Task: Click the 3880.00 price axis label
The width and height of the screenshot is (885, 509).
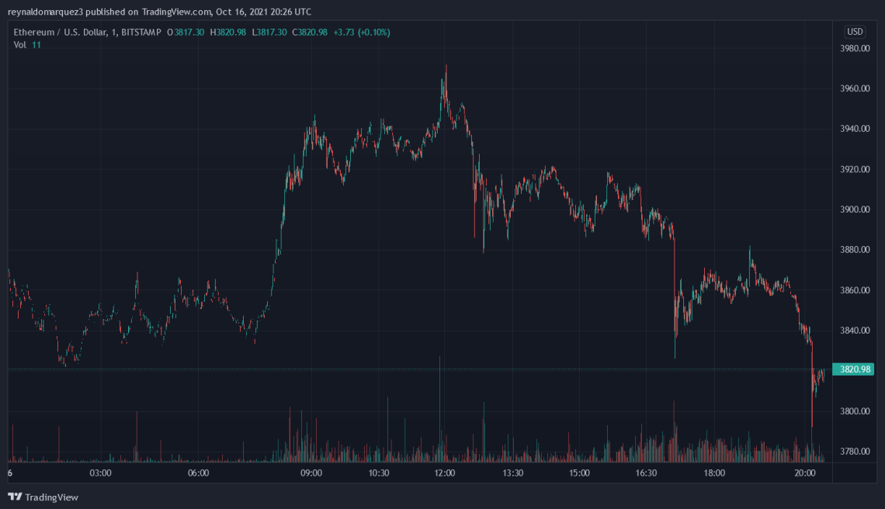Action: (x=855, y=249)
